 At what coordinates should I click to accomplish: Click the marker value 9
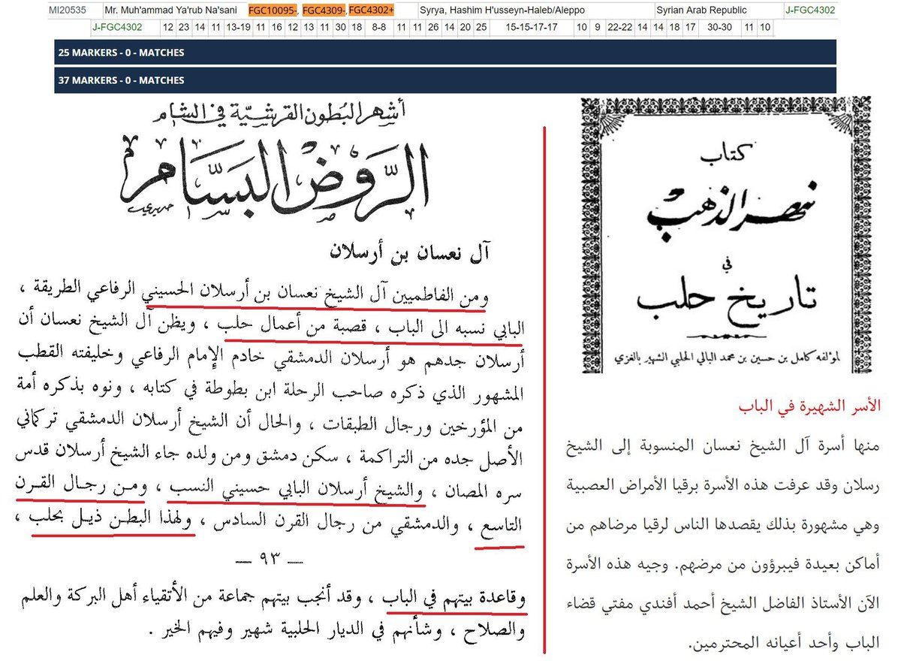click(x=597, y=26)
